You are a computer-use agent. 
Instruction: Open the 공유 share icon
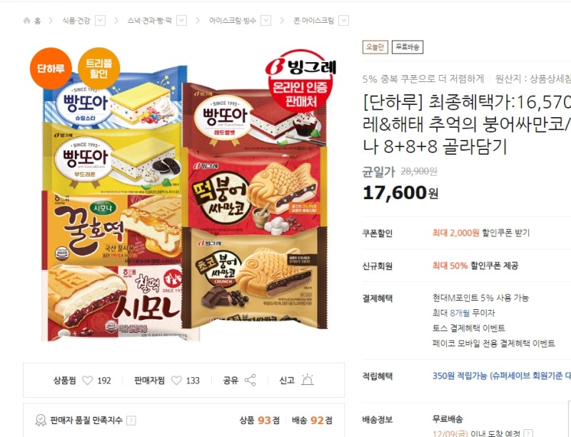coord(251,380)
